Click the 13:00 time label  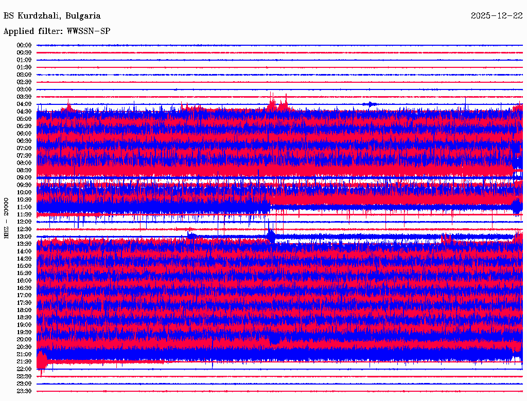pos(24,236)
